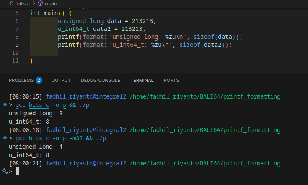Click the underlined p output file in the -m32 command

click(x=65, y=138)
